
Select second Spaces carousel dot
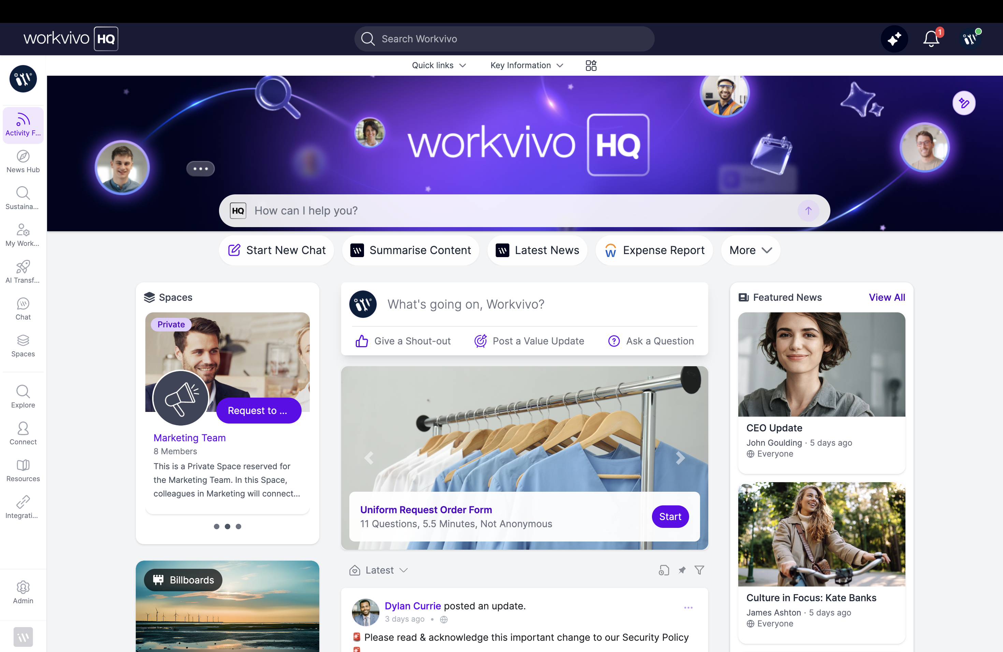[228, 527]
